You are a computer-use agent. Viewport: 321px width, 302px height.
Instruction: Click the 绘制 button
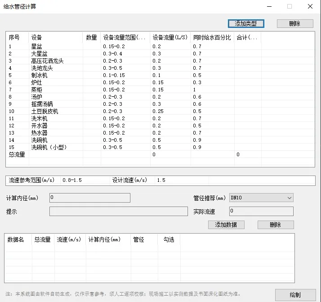tap(295, 295)
